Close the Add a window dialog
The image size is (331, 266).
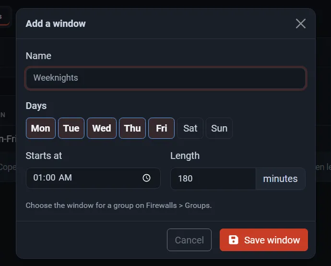(x=301, y=24)
